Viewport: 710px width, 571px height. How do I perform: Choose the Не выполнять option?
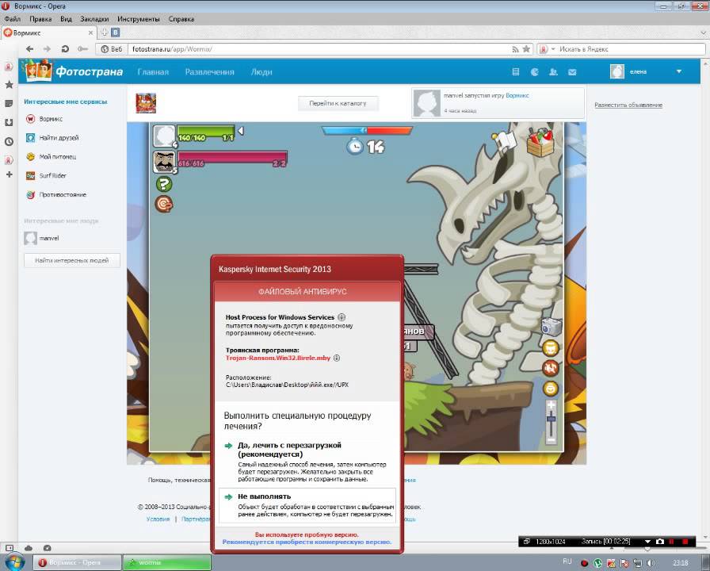coord(307,505)
